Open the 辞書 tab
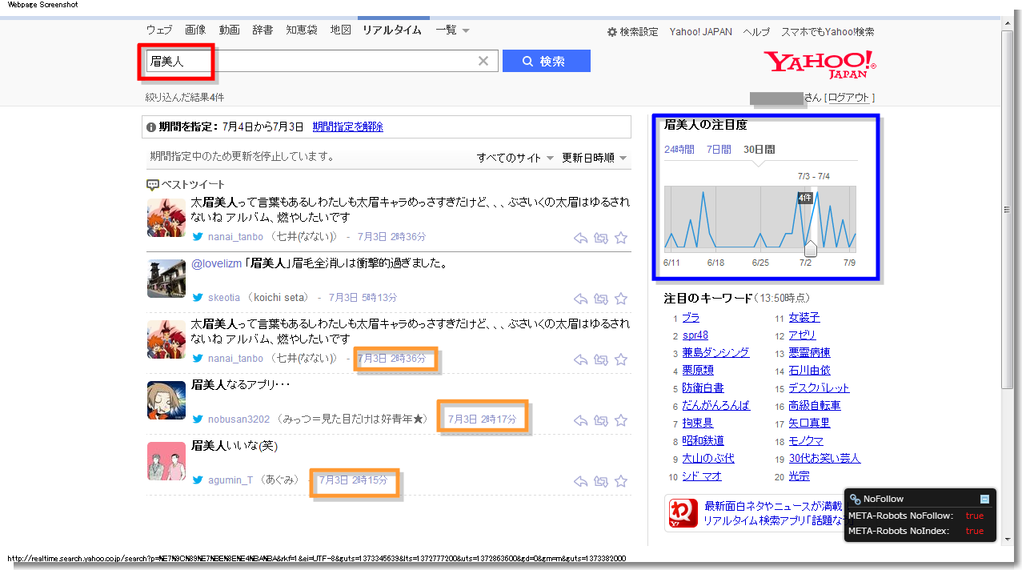Screen dimensions: 1022x570 coord(263,30)
